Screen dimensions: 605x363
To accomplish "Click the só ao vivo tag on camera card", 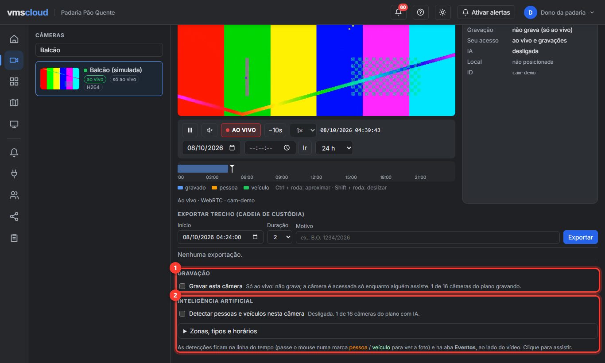I will [124, 79].
